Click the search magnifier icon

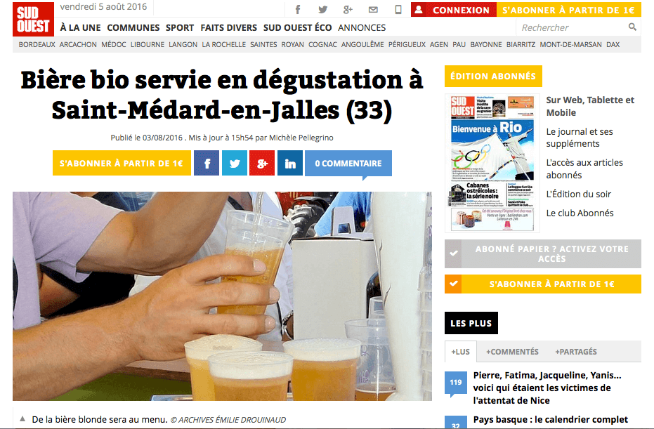tap(632, 27)
